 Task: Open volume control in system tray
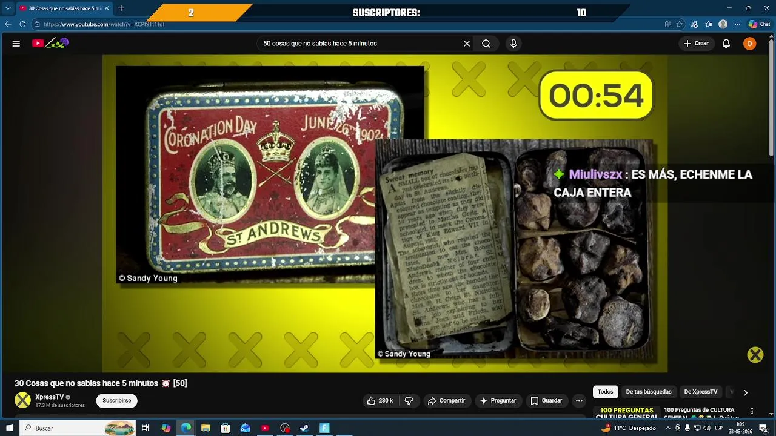[x=706, y=428]
